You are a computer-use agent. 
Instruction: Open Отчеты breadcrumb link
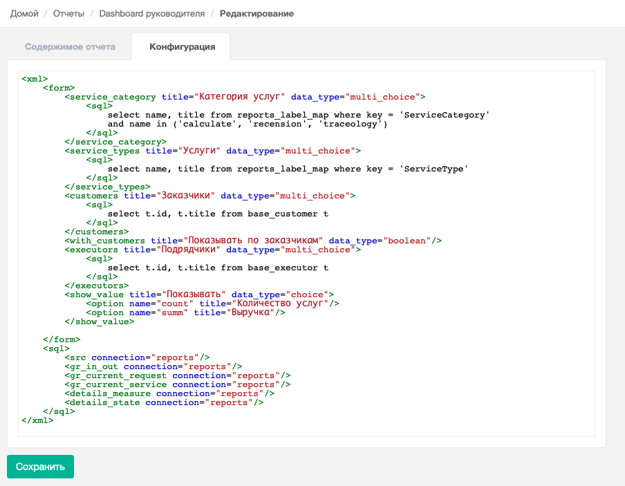(x=68, y=14)
